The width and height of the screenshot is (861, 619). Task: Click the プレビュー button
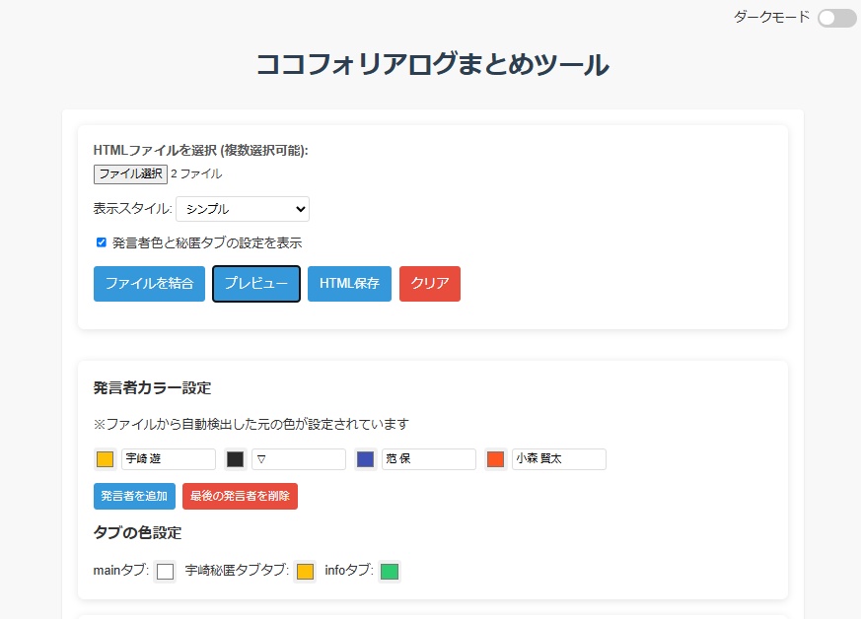[255, 284]
